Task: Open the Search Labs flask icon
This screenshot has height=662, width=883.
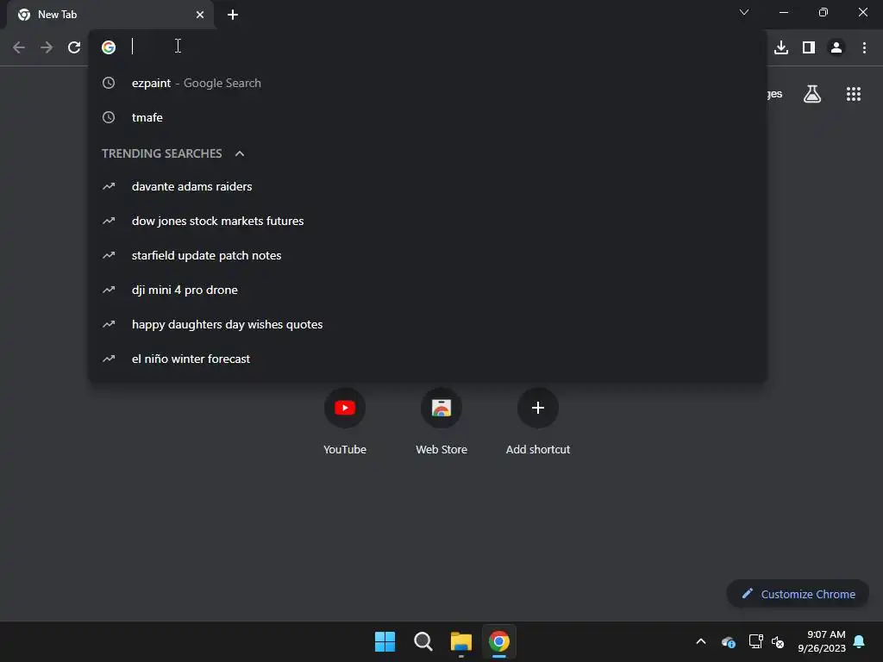Action: point(811,94)
